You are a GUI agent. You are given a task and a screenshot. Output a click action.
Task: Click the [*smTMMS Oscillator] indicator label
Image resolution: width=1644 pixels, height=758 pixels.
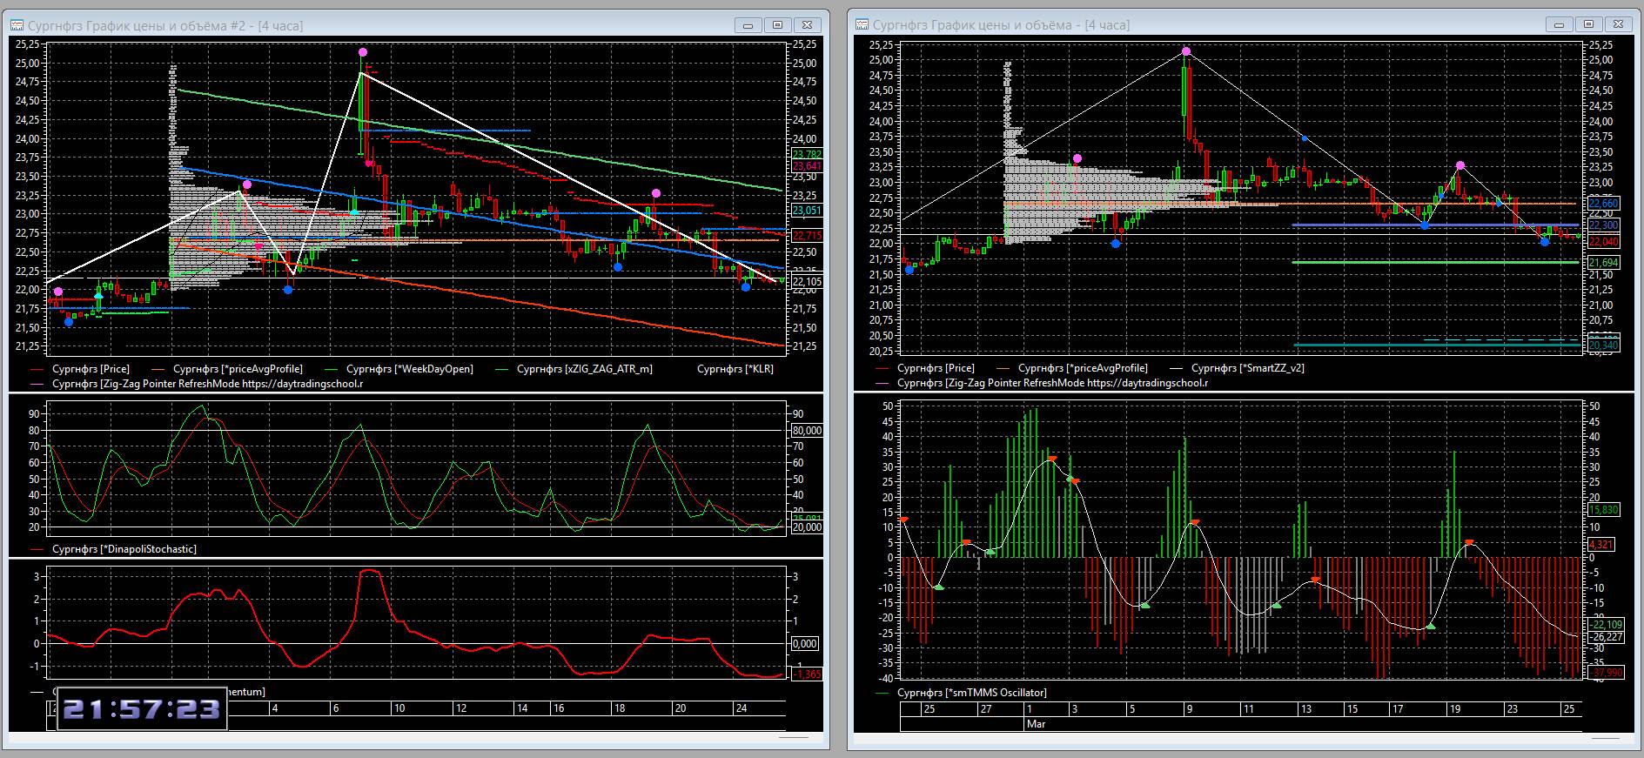click(x=971, y=693)
